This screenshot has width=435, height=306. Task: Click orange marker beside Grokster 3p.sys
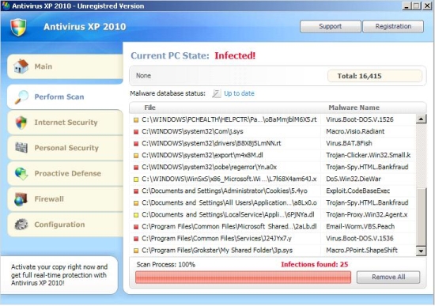(x=136, y=251)
